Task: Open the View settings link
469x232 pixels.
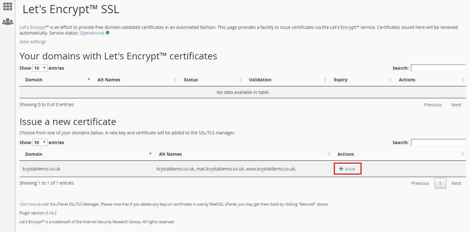Action: (33, 41)
